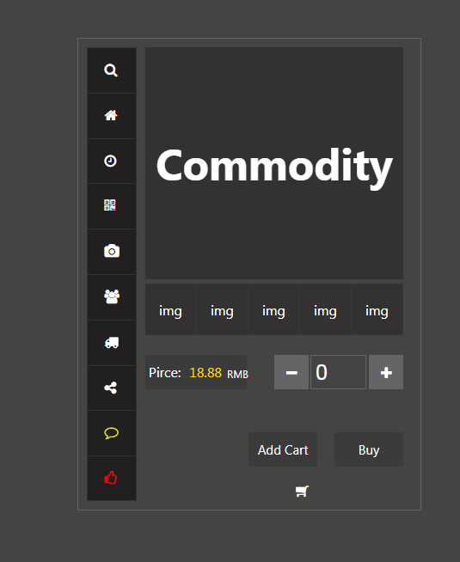Screen dimensions: 460x562
Task: Select the first img thumbnail
Action: tap(170, 309)
